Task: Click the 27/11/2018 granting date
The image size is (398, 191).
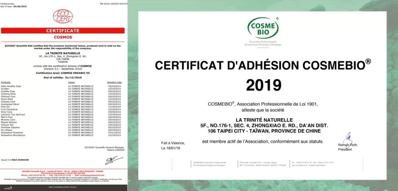Action: pyautogui.click(x=115, y=132)
